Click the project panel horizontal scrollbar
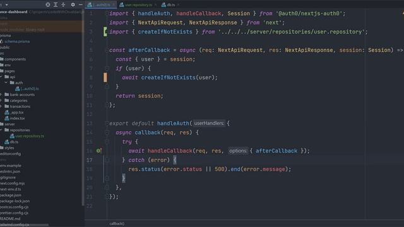Screen dimensions: 404x227 click(x=24, y=225)
